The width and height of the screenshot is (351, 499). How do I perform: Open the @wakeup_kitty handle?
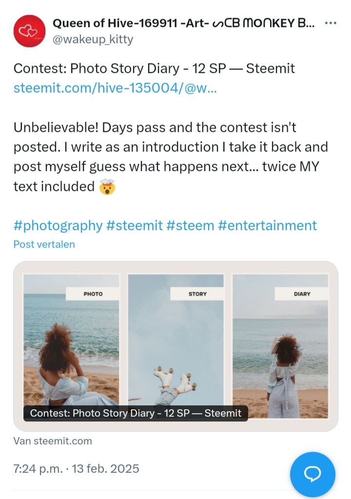93,40
